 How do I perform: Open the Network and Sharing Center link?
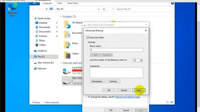(128, 97)
